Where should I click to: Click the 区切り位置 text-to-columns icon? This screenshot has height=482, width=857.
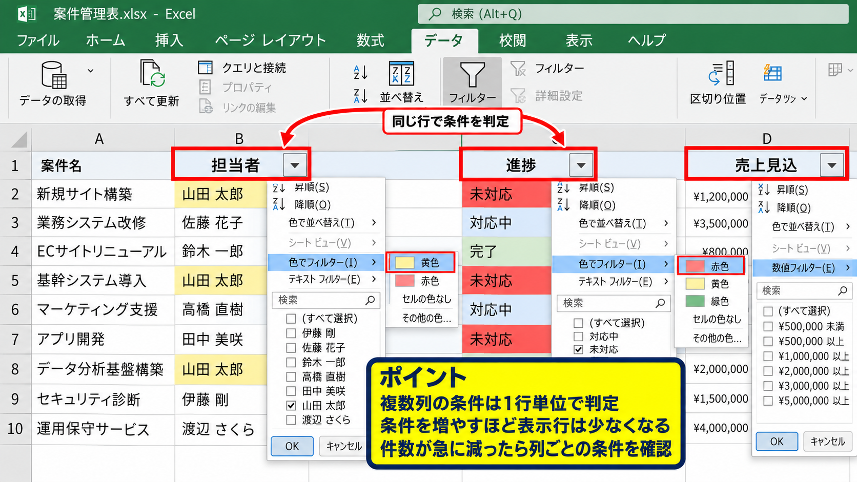coord(722,74)
